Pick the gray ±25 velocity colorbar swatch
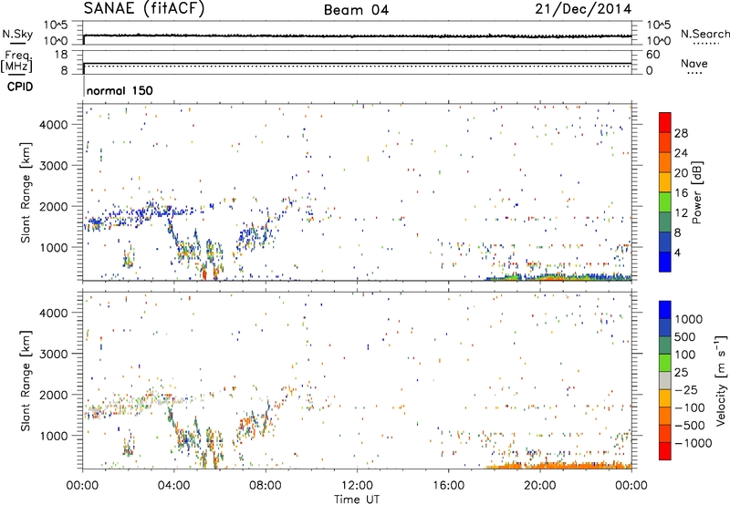 click(x=665, y=381)
